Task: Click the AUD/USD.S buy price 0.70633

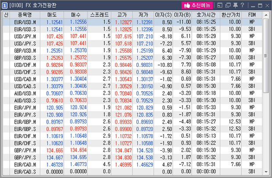Action: tap(78, 101)
